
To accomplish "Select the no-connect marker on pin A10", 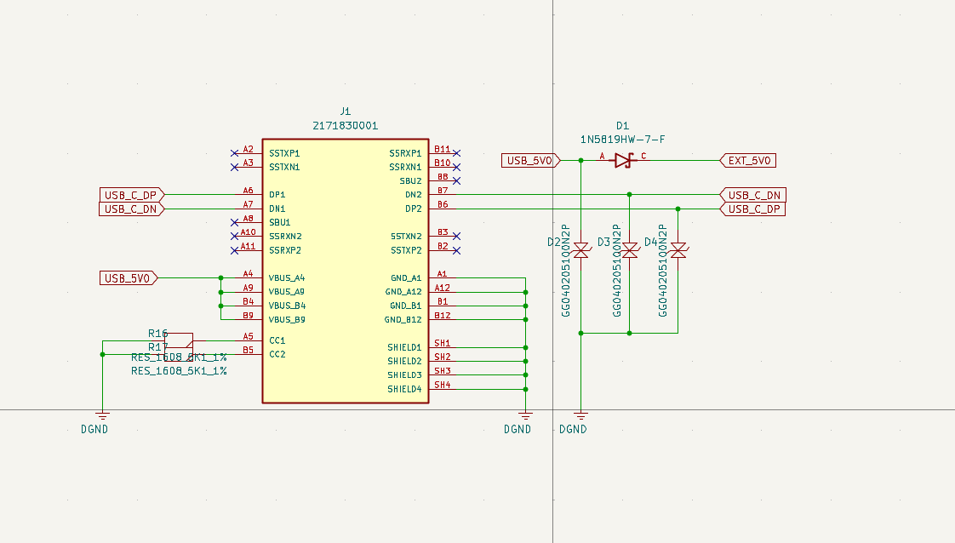I will tap(234, 237).
